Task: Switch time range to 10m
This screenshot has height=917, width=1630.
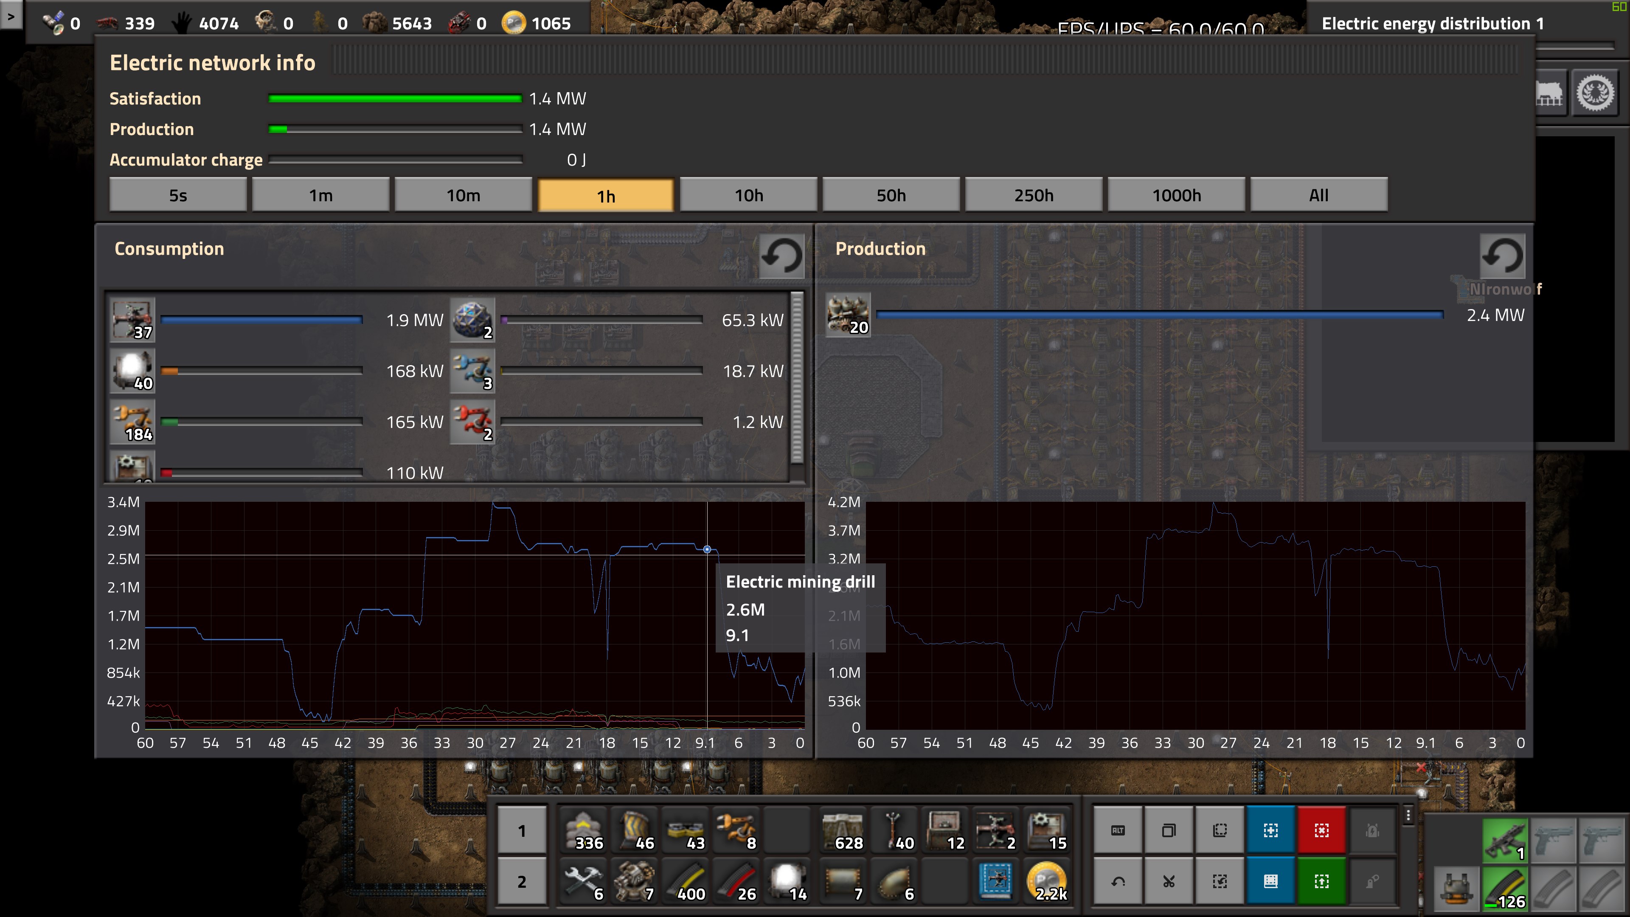Action: pos(463,195)
